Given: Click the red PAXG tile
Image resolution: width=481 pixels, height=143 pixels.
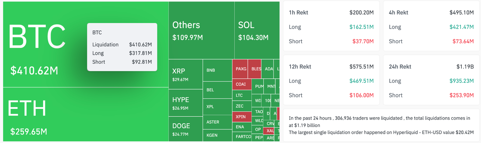Looking at the screenshot, I should (x=241, y=69).
